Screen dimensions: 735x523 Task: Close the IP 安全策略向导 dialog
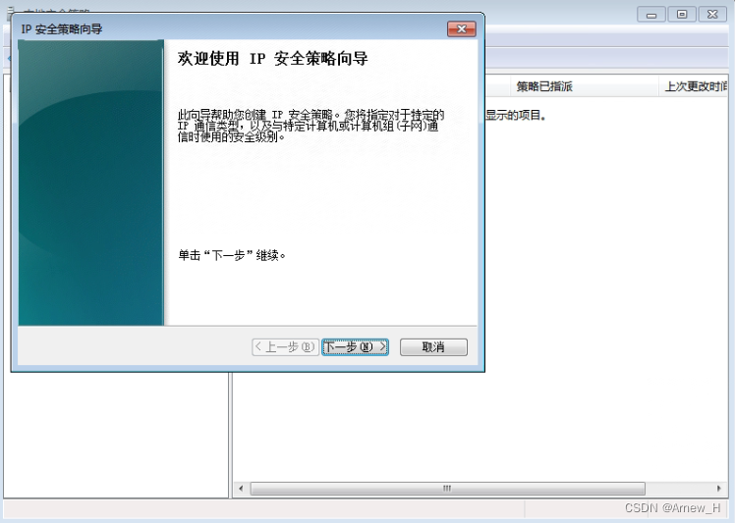coord(461,29)
